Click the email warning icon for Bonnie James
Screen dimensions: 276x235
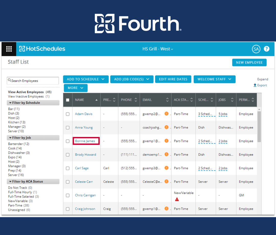166,141
